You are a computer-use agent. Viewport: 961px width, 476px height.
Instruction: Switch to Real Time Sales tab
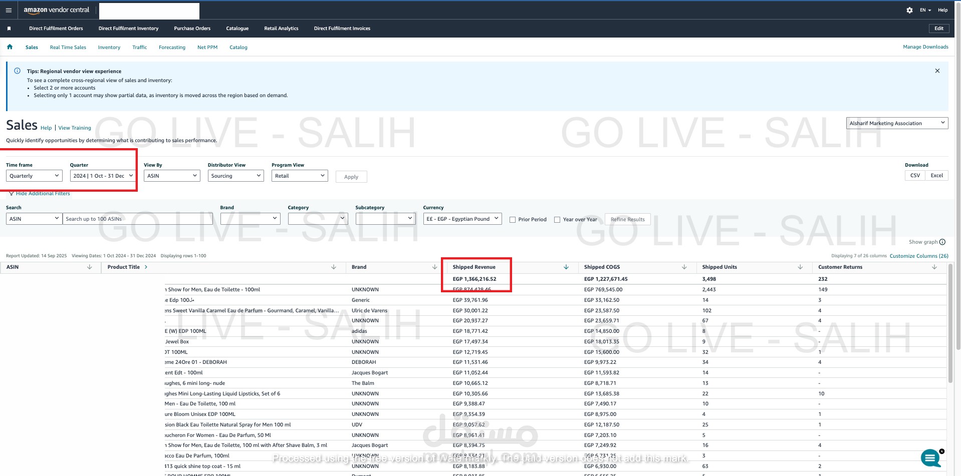click(x=68, y=48)
